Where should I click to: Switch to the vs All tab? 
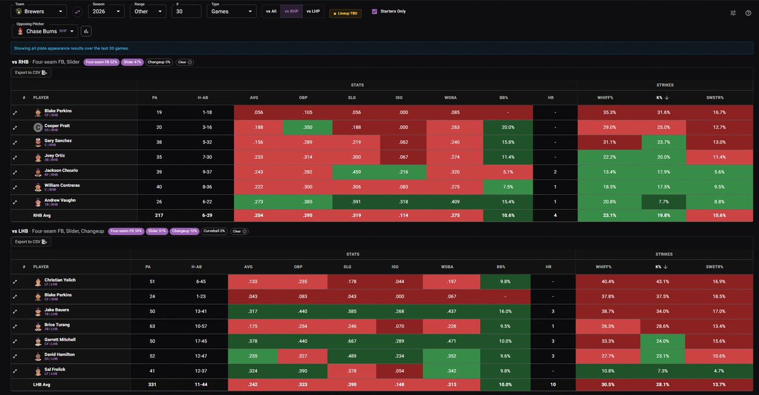pos(271,11)
